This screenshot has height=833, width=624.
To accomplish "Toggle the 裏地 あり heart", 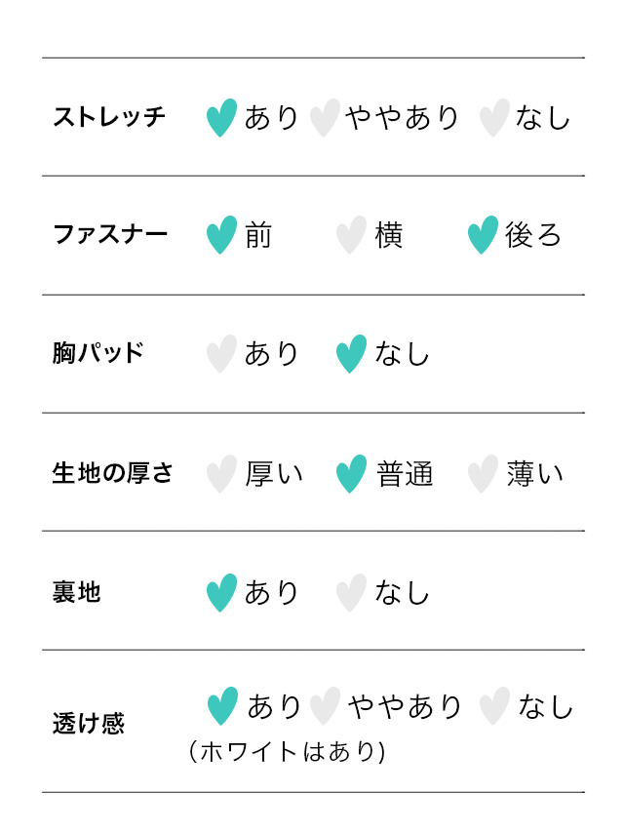I will 221,592.
